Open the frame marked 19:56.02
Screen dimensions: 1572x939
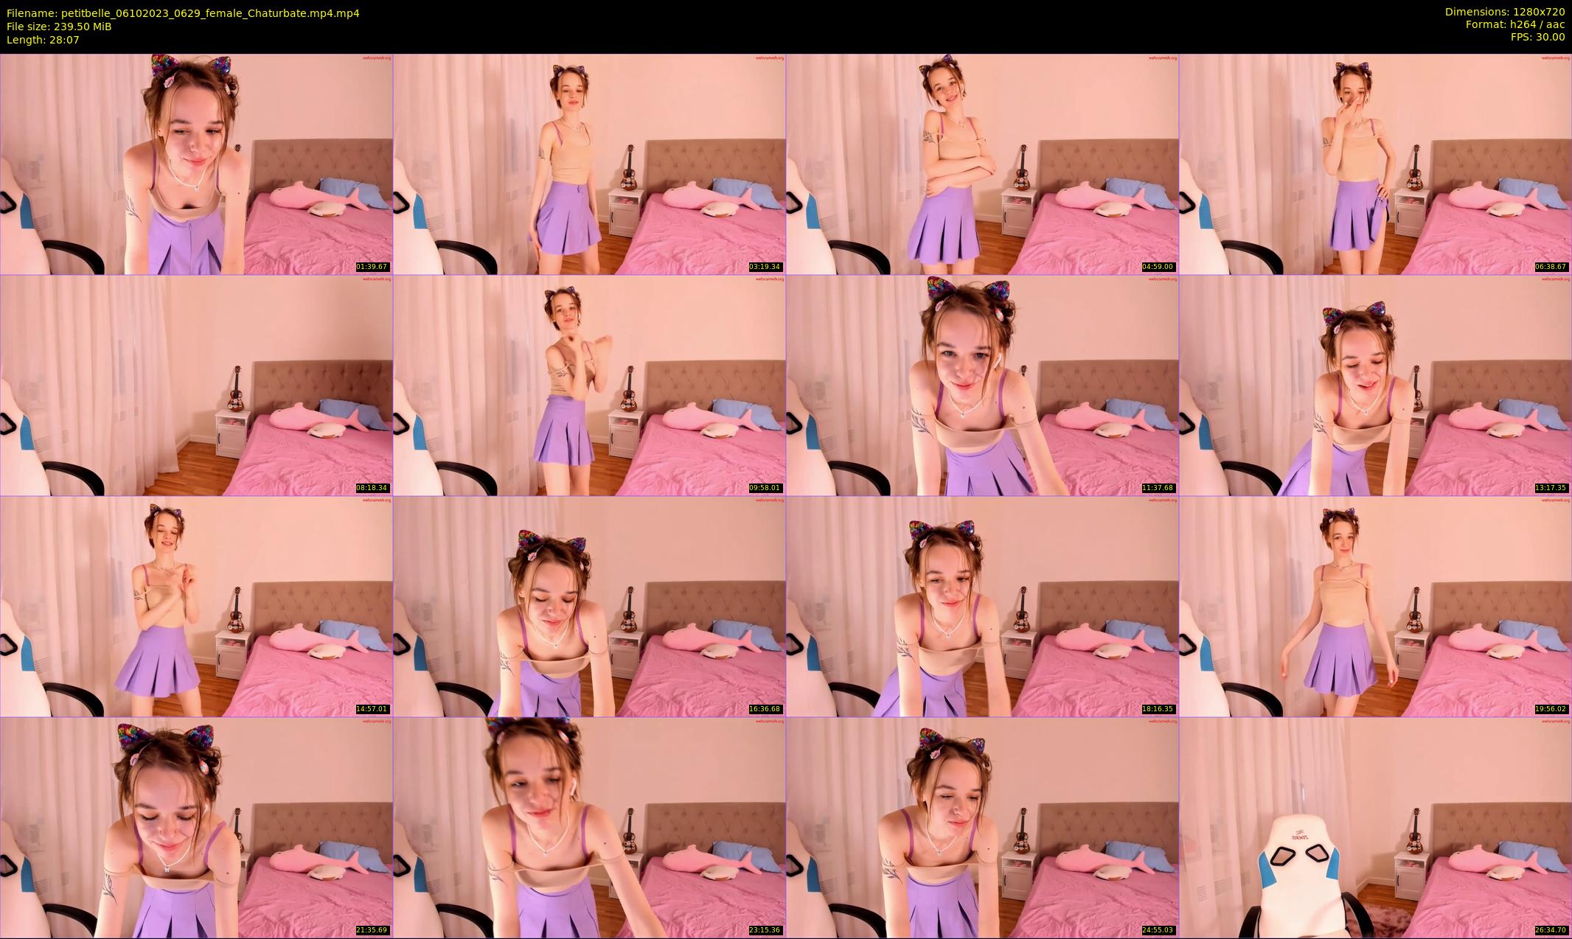[1375, 606]
